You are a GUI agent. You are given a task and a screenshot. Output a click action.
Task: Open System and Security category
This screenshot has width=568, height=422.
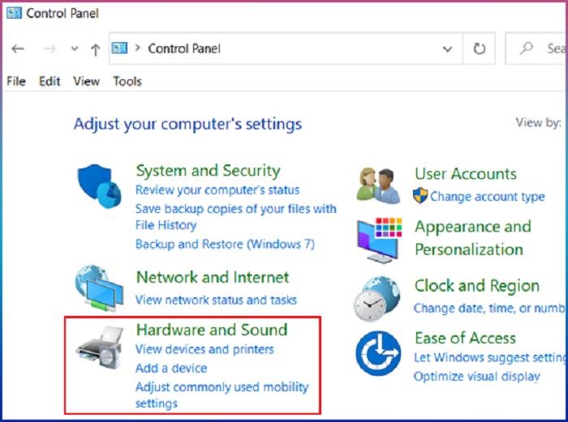[x=208, y=171]
